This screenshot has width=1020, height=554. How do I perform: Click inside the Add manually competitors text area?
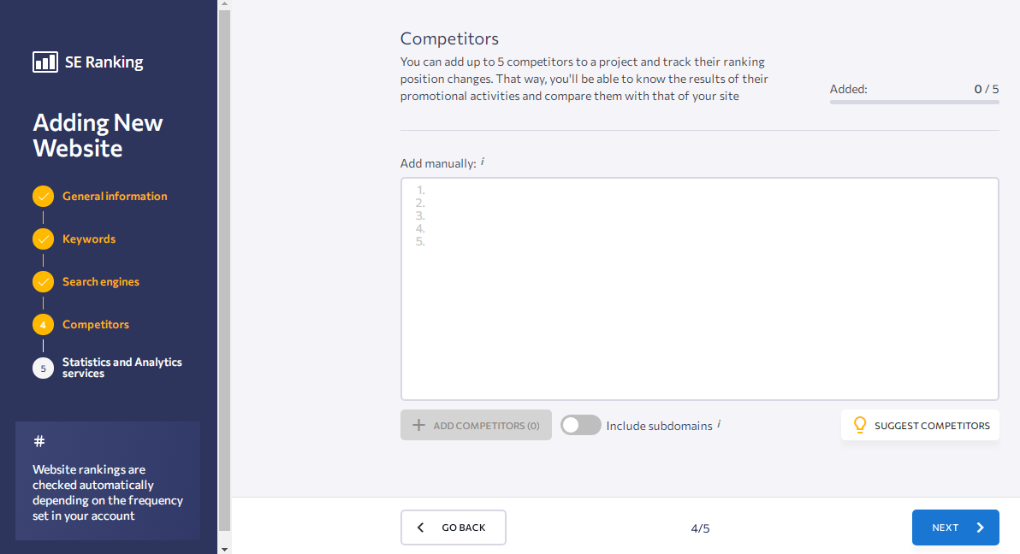699,289
